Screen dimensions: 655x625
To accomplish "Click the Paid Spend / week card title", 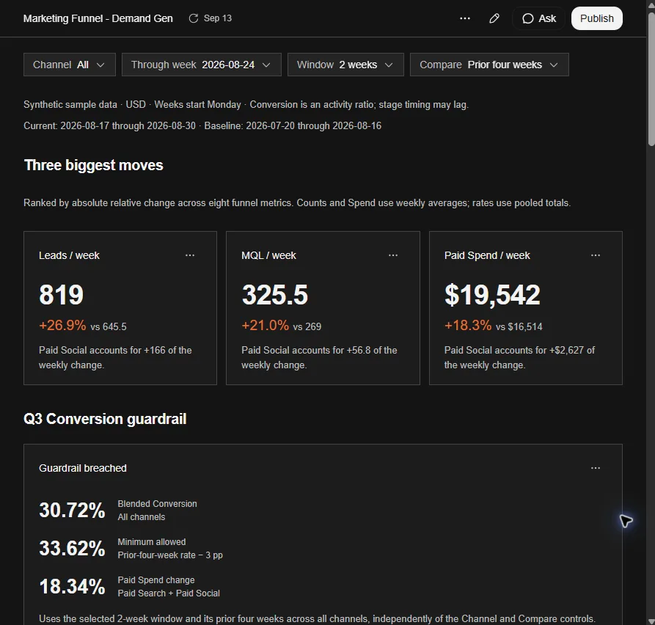I will point(487,255).
